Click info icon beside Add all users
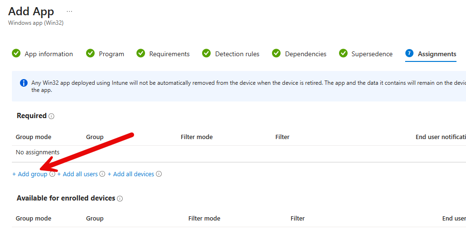This screenshot has width=466, height=231. pyautogui.click(x=102, y=174)
